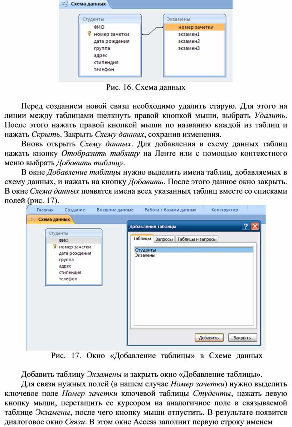Viewport: 292px width, 427px height.
Task: Click the Закрыть button
Action: 242,338
